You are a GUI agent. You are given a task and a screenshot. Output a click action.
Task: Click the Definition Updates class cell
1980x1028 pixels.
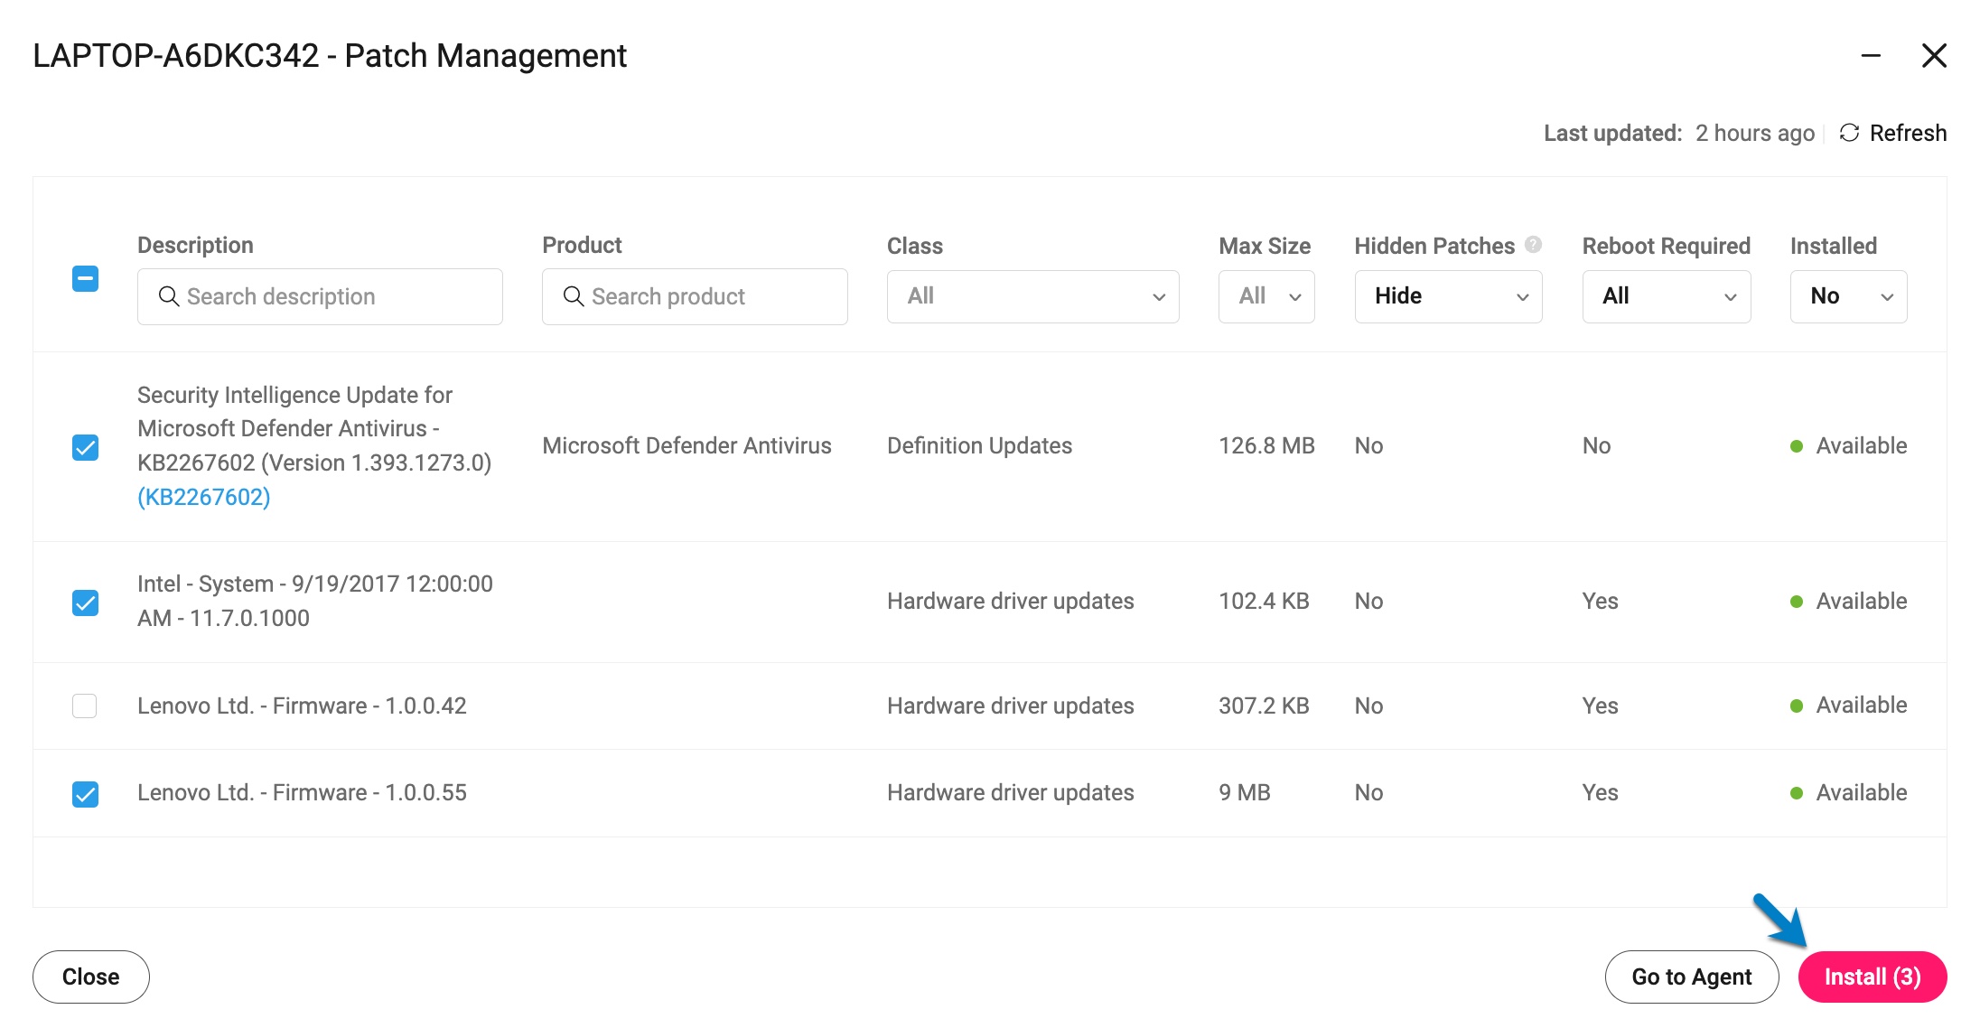point(979,445)
